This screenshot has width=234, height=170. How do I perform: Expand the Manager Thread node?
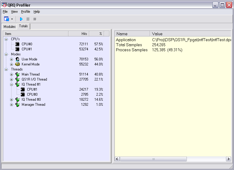tap(12, 105)
